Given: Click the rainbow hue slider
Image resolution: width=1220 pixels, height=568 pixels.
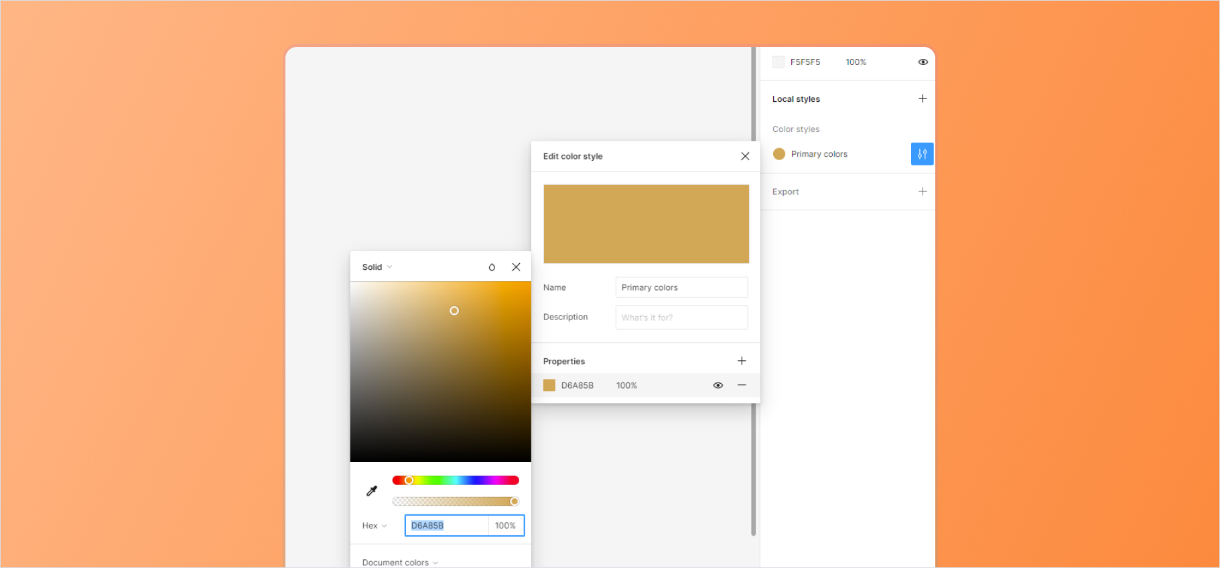Looking at the screenshot, I should 456,480.
